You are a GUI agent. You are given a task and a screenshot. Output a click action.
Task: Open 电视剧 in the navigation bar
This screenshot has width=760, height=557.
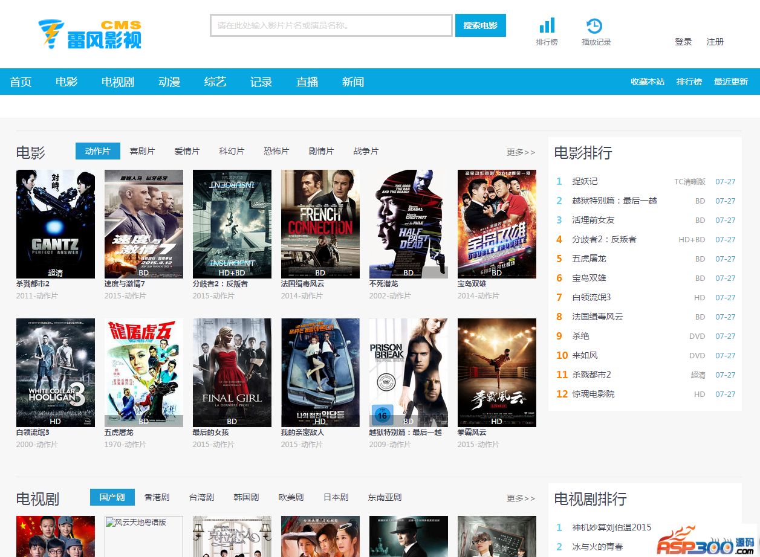pos(118,82)
